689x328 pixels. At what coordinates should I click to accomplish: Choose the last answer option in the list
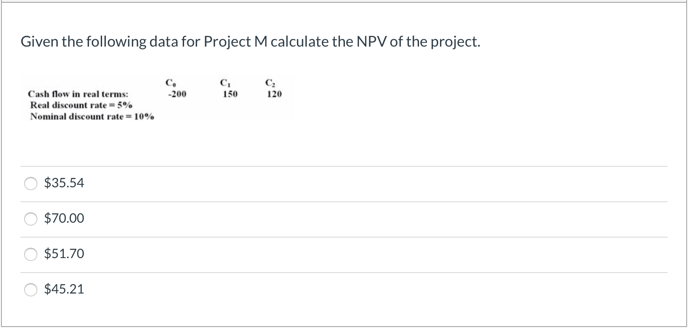click(64, 289)
